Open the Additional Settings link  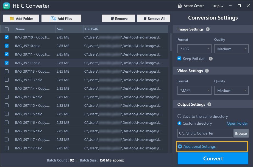(200, 146)
